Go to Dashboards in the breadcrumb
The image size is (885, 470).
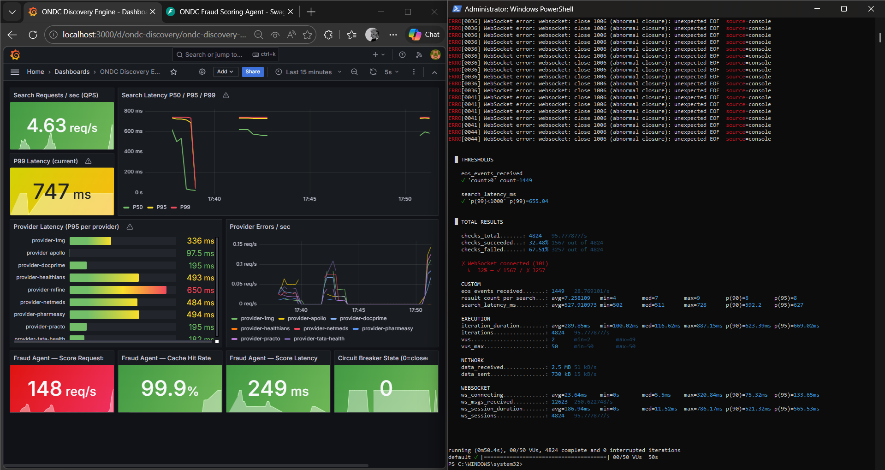72,72
